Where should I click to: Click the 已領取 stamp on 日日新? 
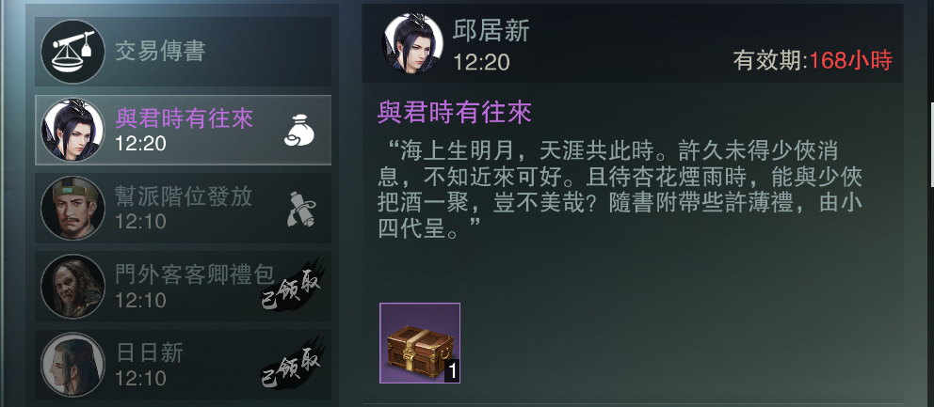pos(292,366)
